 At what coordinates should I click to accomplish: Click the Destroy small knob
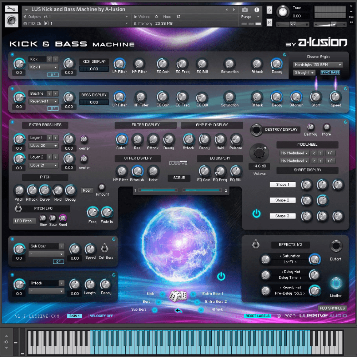click(x=311, y=127)
